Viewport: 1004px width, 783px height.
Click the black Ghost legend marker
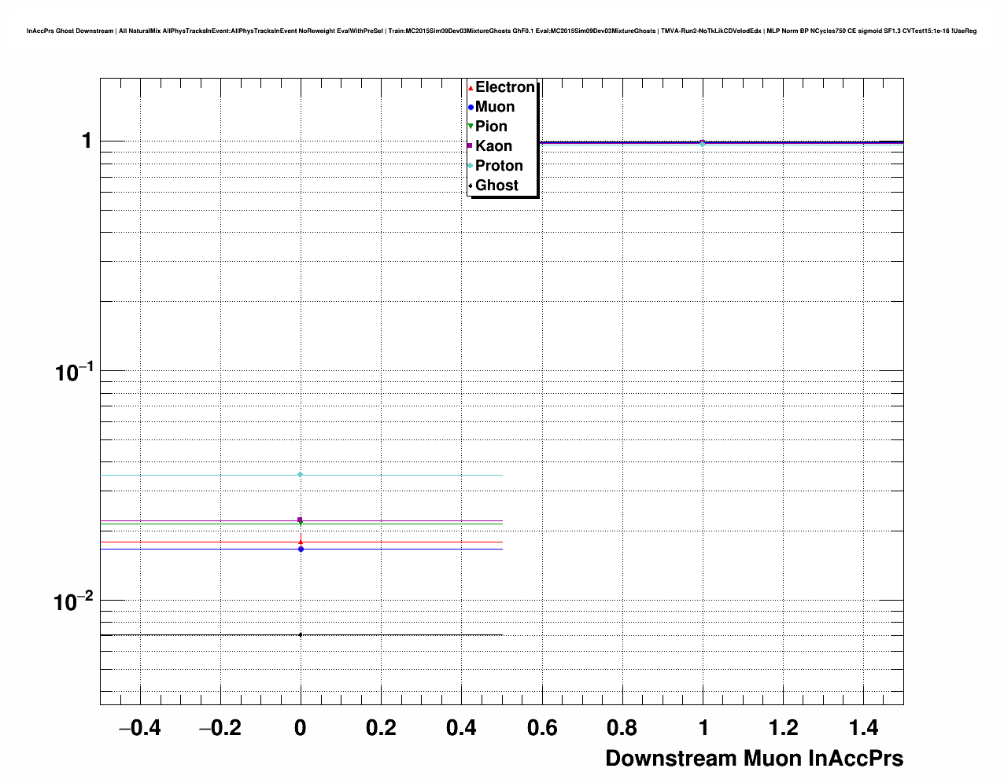click(x=471, y=186)
